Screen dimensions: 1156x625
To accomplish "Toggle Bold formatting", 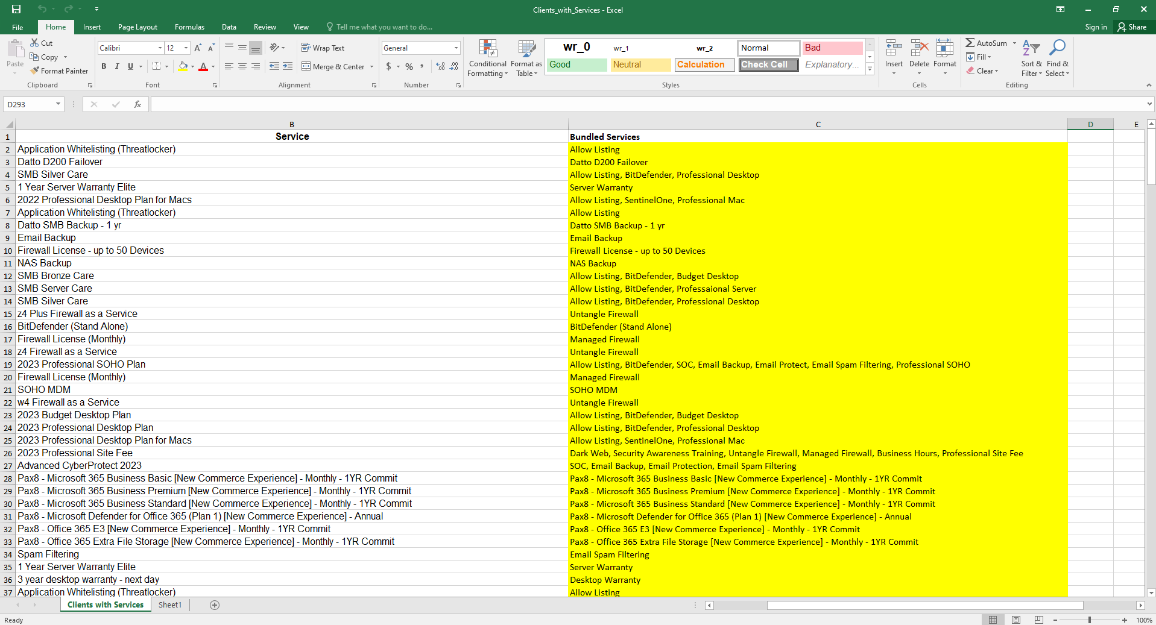I will (x=104, y=66).
